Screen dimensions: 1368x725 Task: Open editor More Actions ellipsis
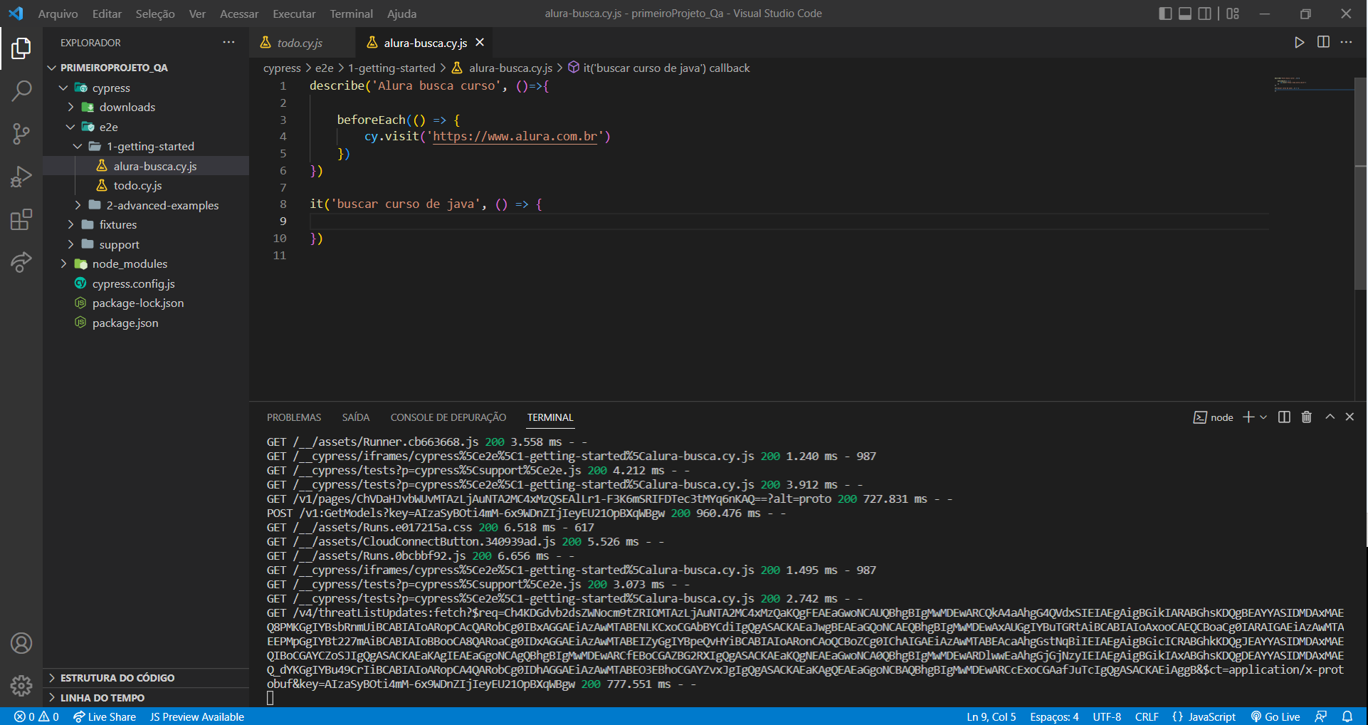tap(1346, 42)
